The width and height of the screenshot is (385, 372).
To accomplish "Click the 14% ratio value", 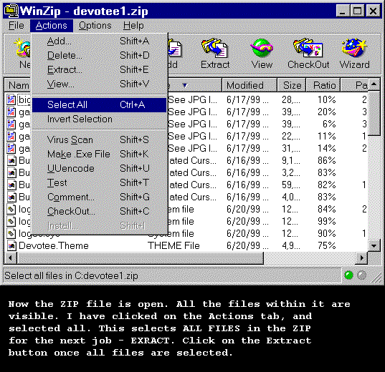I will pos(326,148).
